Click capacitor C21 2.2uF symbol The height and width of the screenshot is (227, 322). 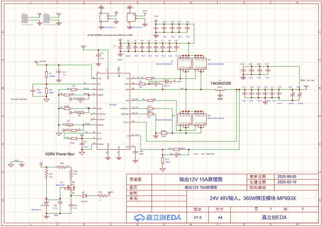(x=82, y=144)
